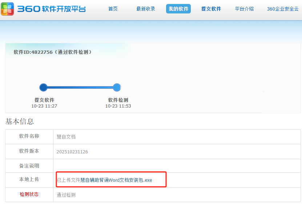Screen dimensions: 302x205
Task: Click the 提交软件 step circle node
Action: tap(44, 87)
